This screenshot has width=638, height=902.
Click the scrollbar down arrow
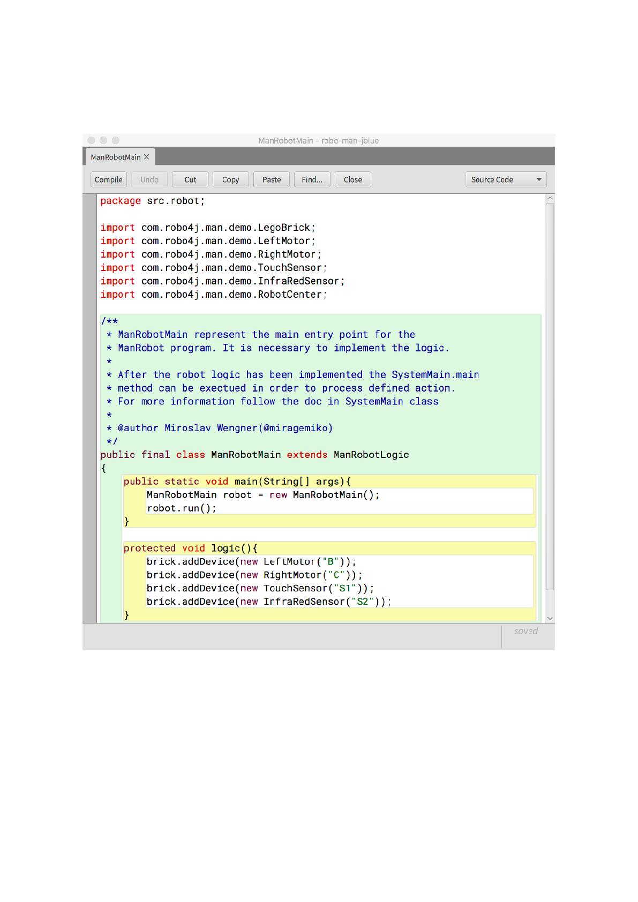(550, 618)
